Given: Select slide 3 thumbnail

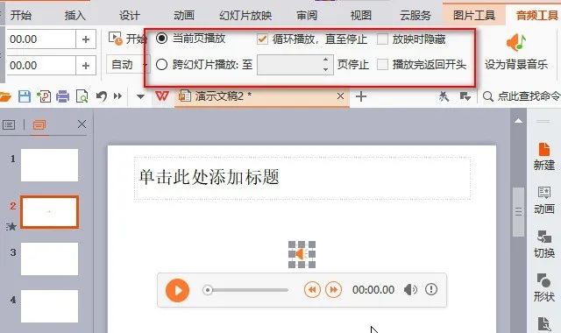Looking at the screenshot, I should click(49, 259).
